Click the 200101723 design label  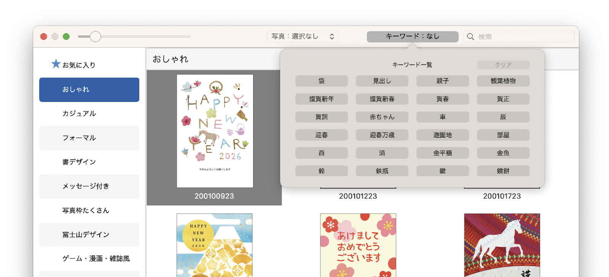(502, 196)
